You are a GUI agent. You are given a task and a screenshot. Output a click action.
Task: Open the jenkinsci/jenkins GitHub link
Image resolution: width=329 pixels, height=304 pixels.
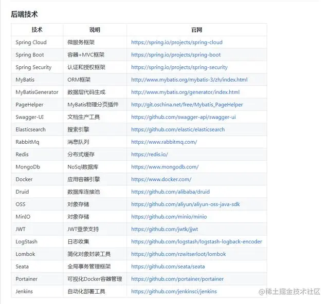point(174,292)
